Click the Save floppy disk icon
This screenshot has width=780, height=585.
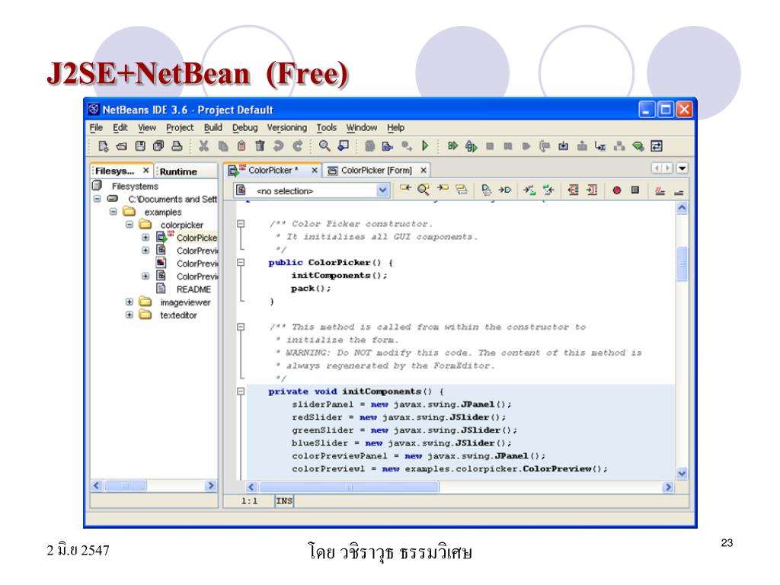pos(140,145)
